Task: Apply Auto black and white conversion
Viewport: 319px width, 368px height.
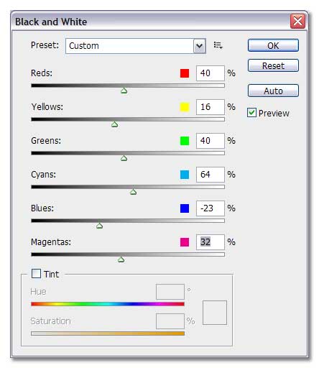Action: click(x=273, y=91)
